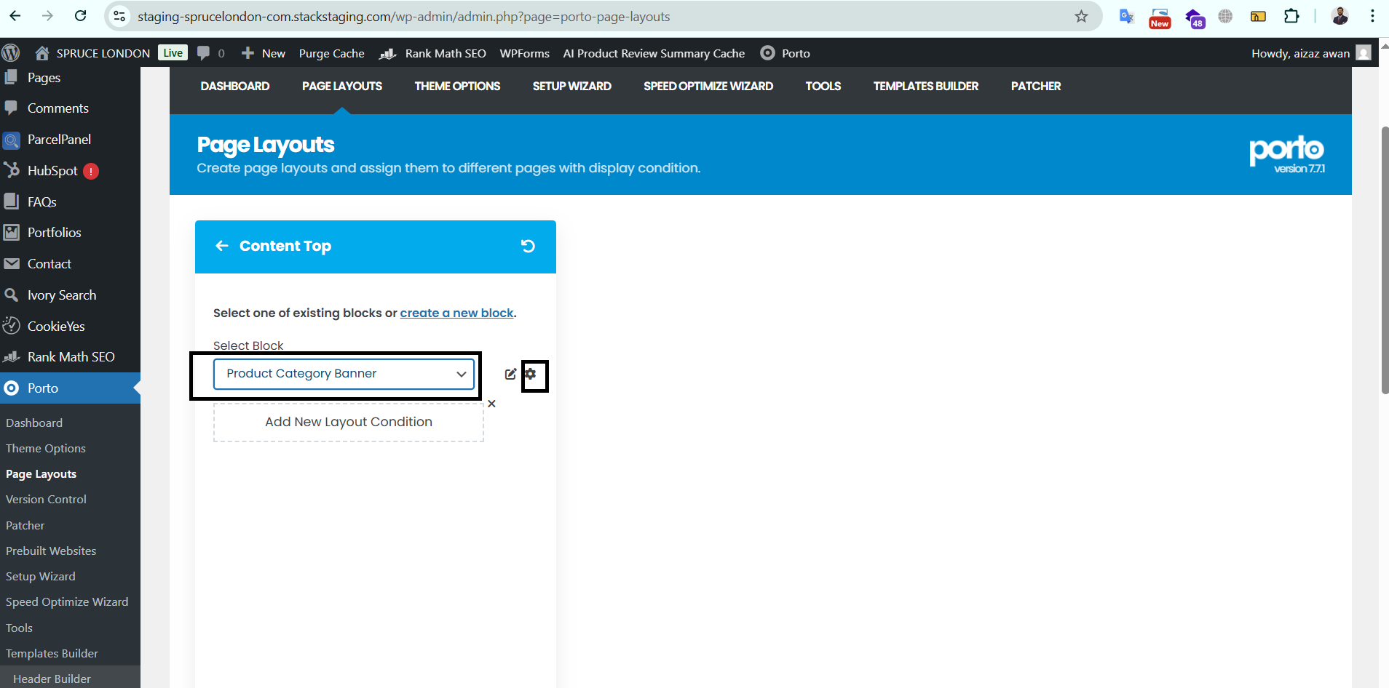The width and height of the screenshot is (1389, 688).
Task: Open the site information icon in address bar
Action: (x=120, y=16)
